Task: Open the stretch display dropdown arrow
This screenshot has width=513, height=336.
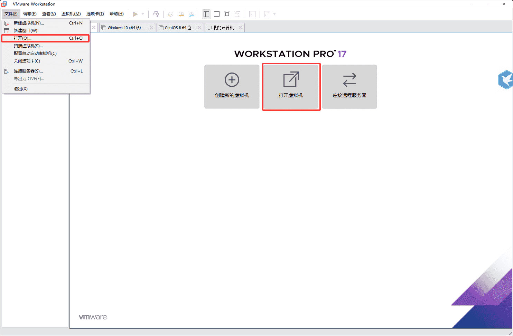Action: pyautogui.click(x=274, y=14)
